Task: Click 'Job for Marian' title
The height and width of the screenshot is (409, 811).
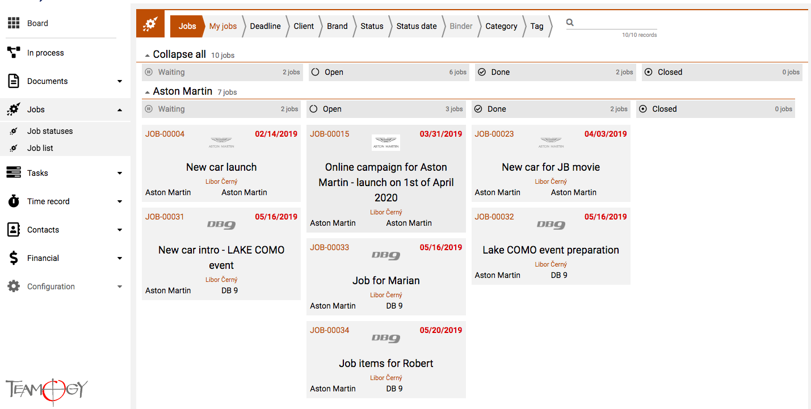Action: (x=386, y=281)
